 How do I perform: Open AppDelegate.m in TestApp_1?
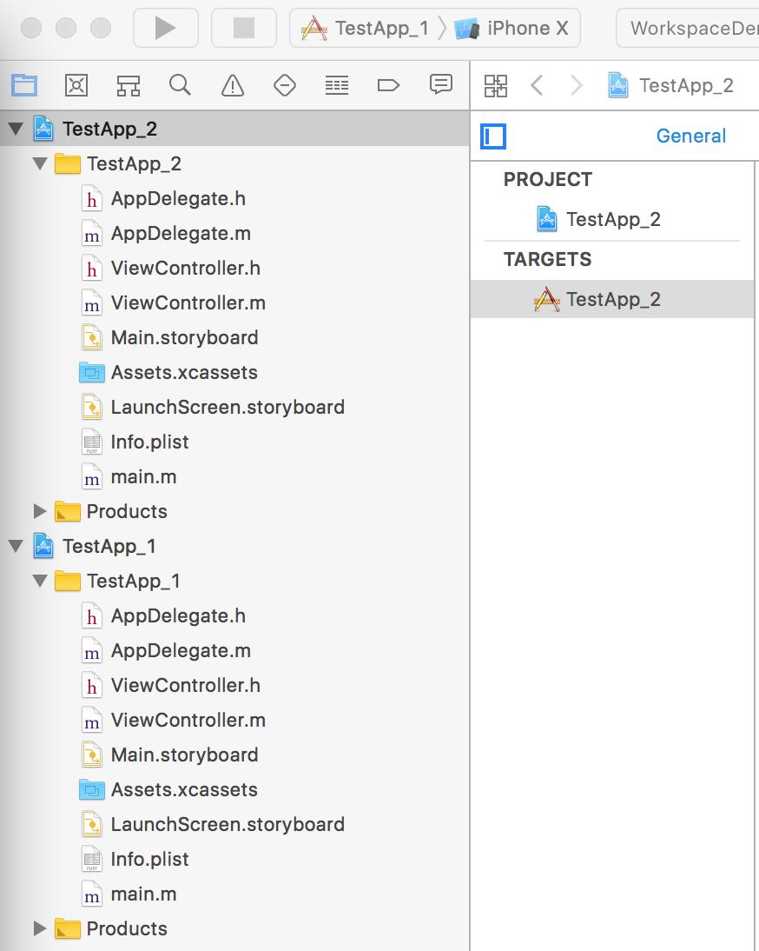(234, 651)
